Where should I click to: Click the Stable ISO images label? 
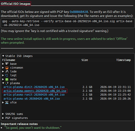(x=19, y=56)
